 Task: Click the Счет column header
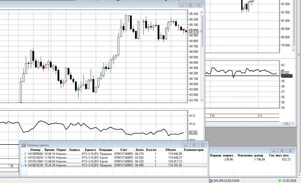tap(124, 150)
